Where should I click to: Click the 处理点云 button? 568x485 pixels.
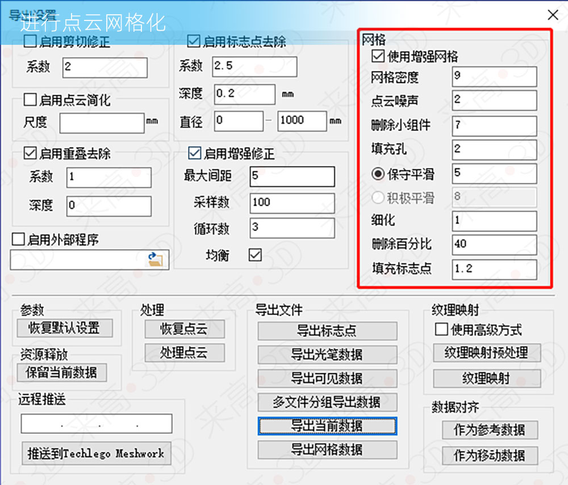tap(184, 354)
